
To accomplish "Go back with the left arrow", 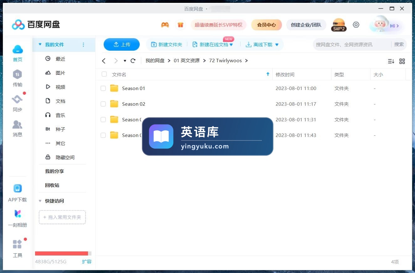I will pyautogui.click(x=104, y=61).
